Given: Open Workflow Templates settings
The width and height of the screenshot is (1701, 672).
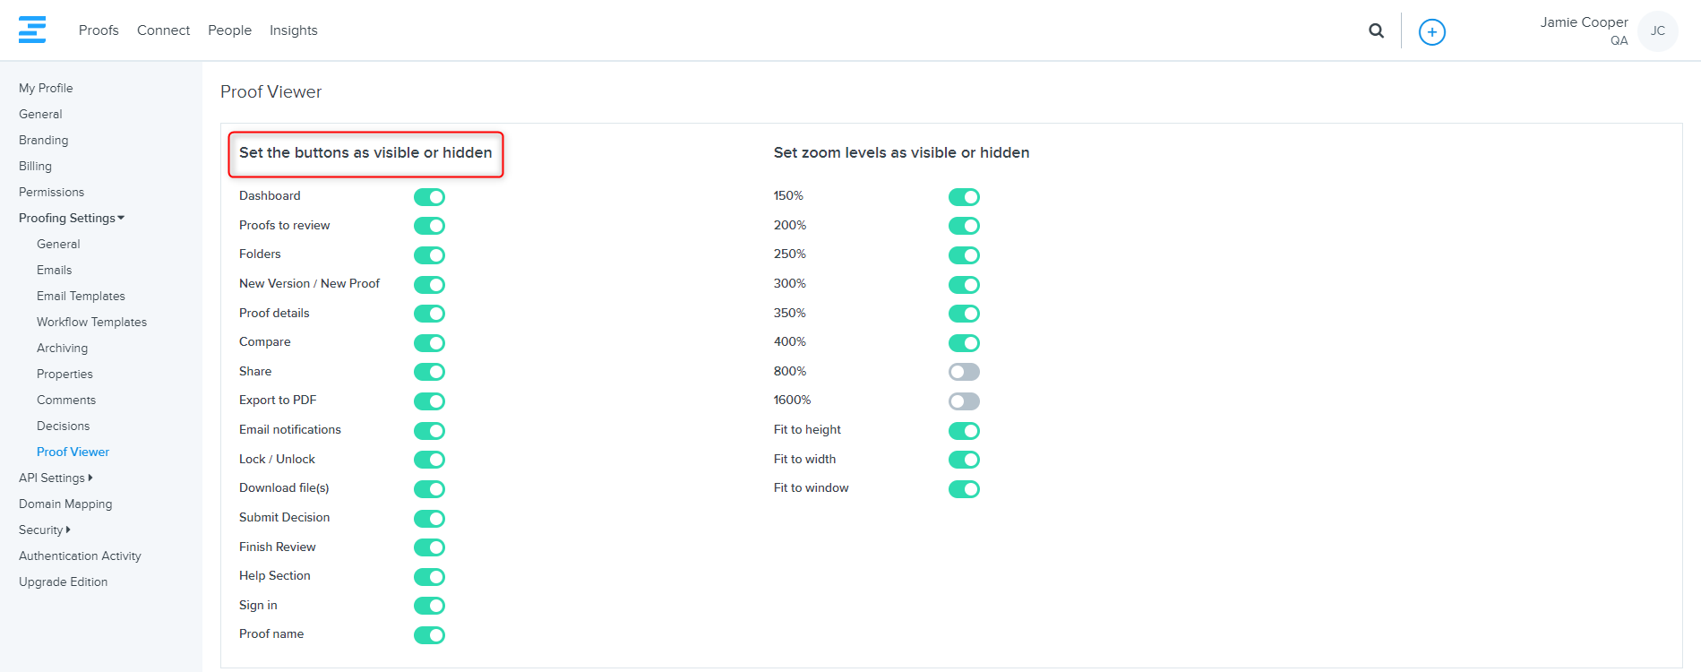Looking at the screenshot, I should click(x=91, y=322).
